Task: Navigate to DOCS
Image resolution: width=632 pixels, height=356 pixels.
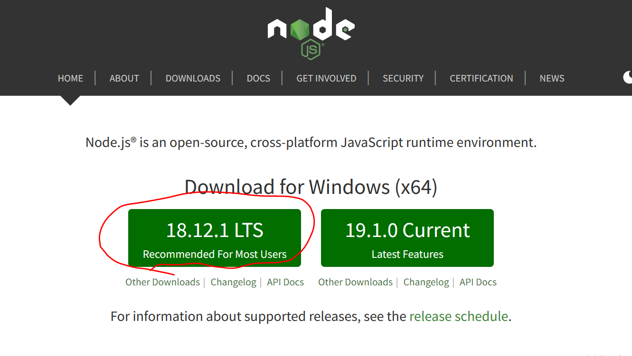Action: [258, 78]
